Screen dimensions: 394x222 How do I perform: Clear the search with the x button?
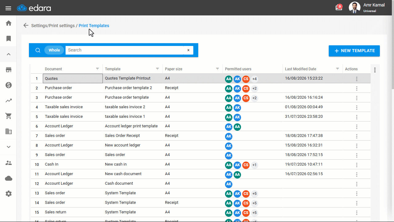click(x=188, y=50)
